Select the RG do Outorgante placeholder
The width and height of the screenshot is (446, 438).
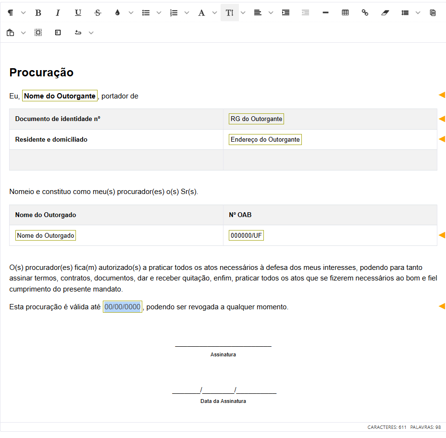pyautogui.click(x=256, y=119)
